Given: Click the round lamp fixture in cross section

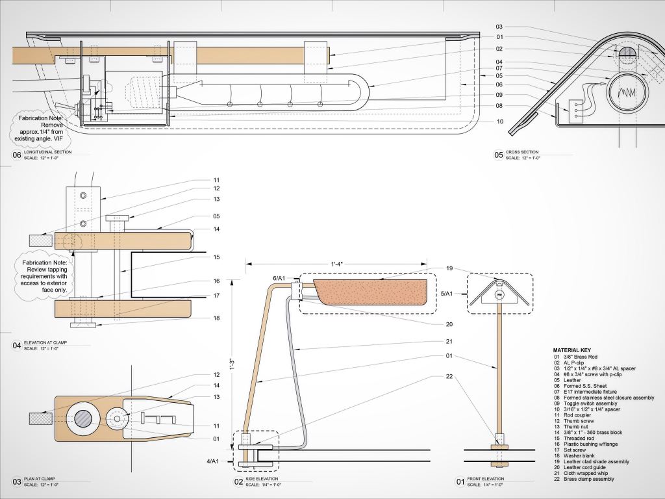Looking at the screenshot, I should tap(628, 94).
